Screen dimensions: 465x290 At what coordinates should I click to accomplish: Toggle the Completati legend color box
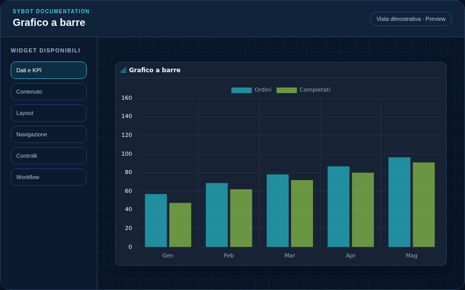287,90
